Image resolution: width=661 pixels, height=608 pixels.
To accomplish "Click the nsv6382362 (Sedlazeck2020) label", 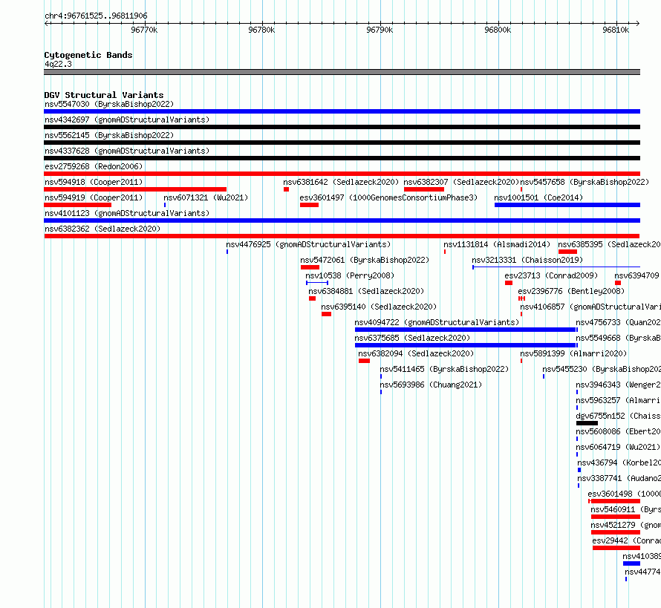I will [102, 229].
